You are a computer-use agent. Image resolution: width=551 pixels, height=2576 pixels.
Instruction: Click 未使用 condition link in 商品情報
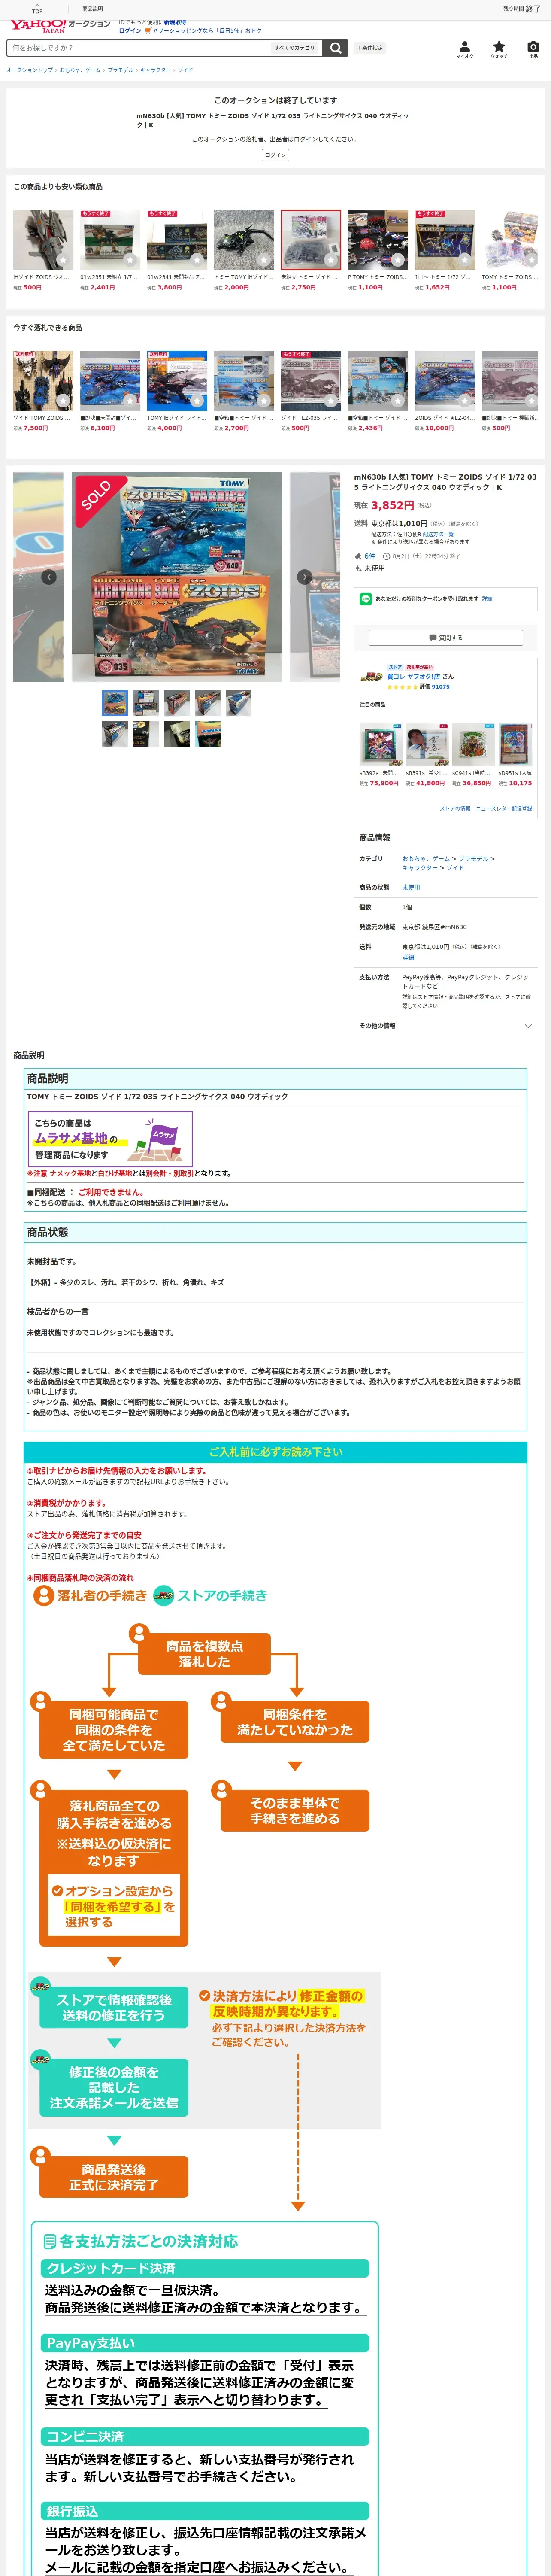(x=411, y=887)
